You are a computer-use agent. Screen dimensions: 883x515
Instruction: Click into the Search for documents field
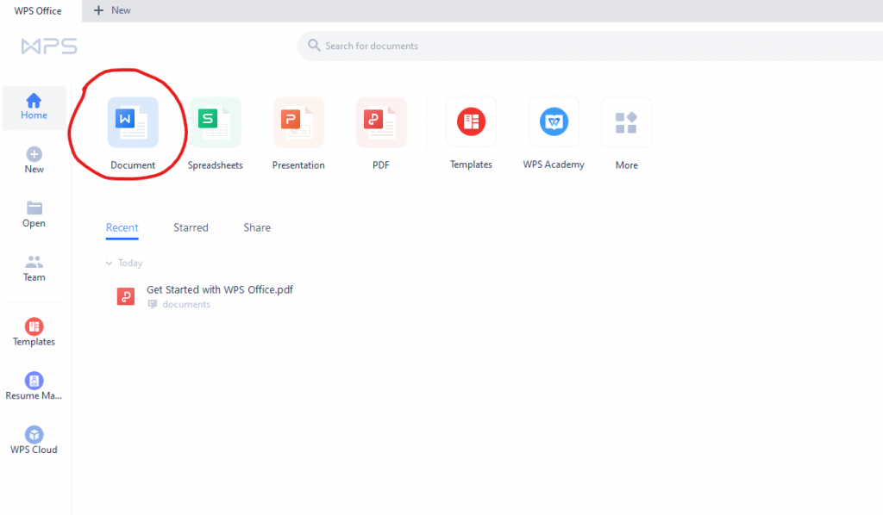pos(590,47)
